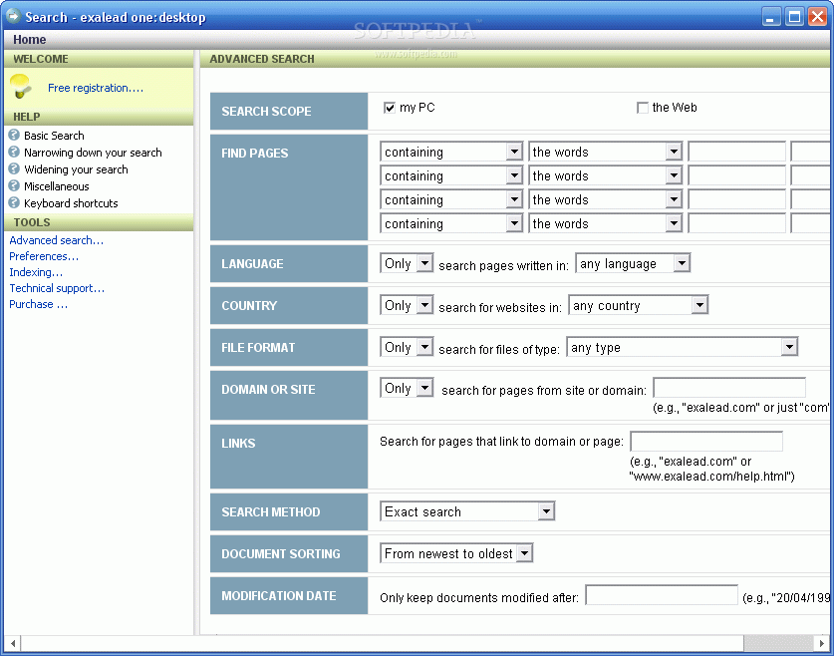Open the 'Exact search' method dropdown
Screen dimensions: 834x656
tap(467, 511)
